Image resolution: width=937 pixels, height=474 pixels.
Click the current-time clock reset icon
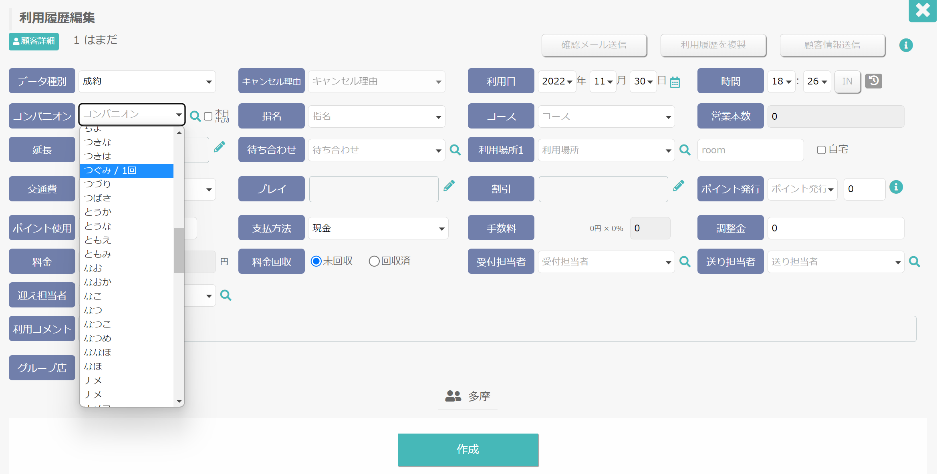coord(874,81)
